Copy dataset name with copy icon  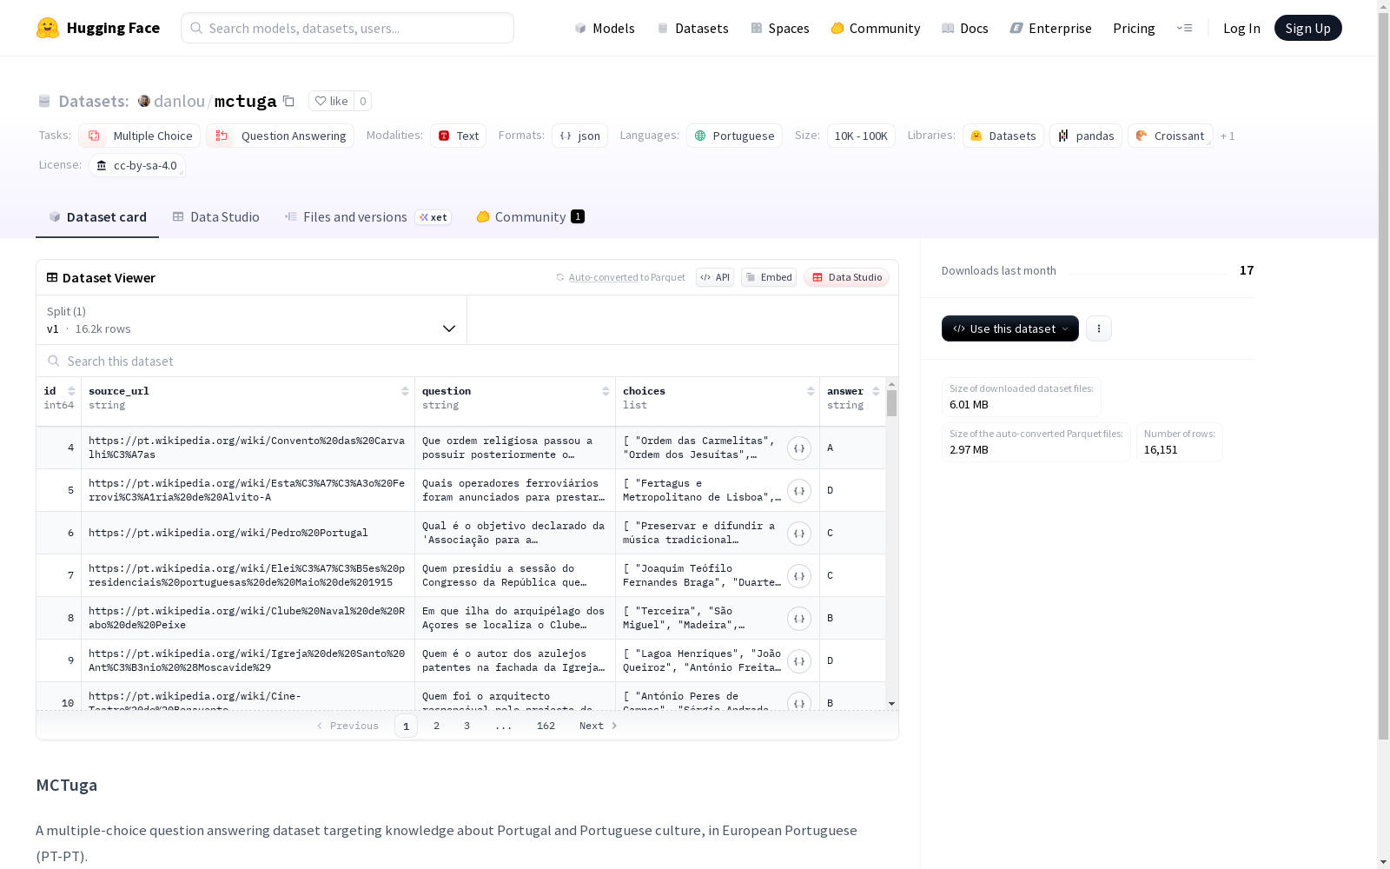(x=289, y=101)
